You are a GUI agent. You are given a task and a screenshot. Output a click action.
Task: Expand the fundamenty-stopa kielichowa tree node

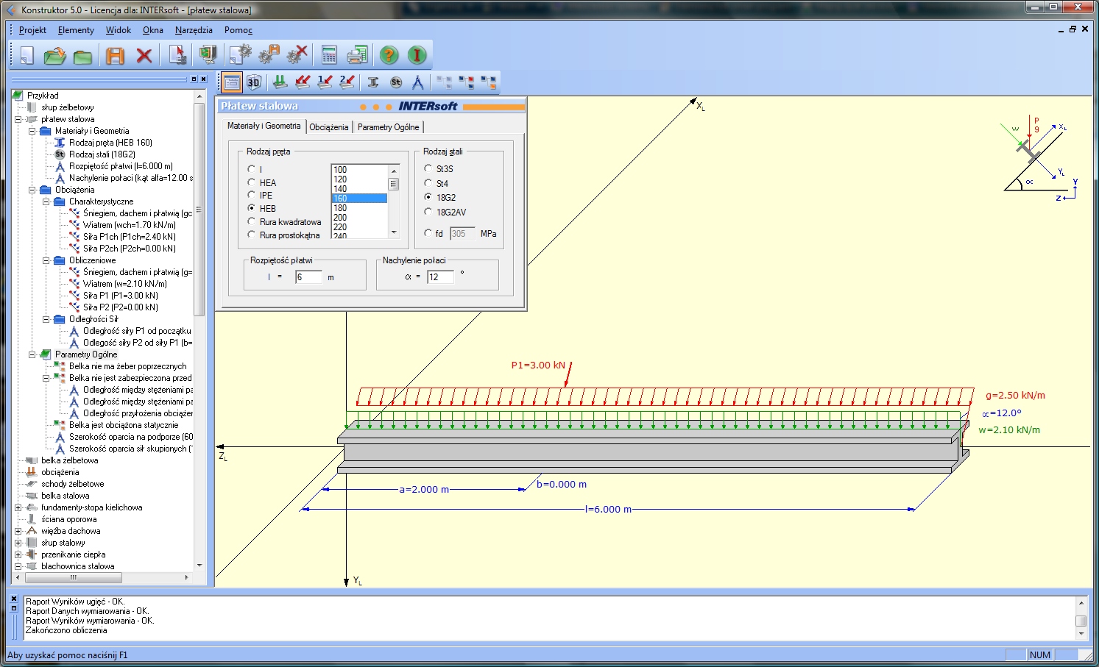click(x=18, y=507)
